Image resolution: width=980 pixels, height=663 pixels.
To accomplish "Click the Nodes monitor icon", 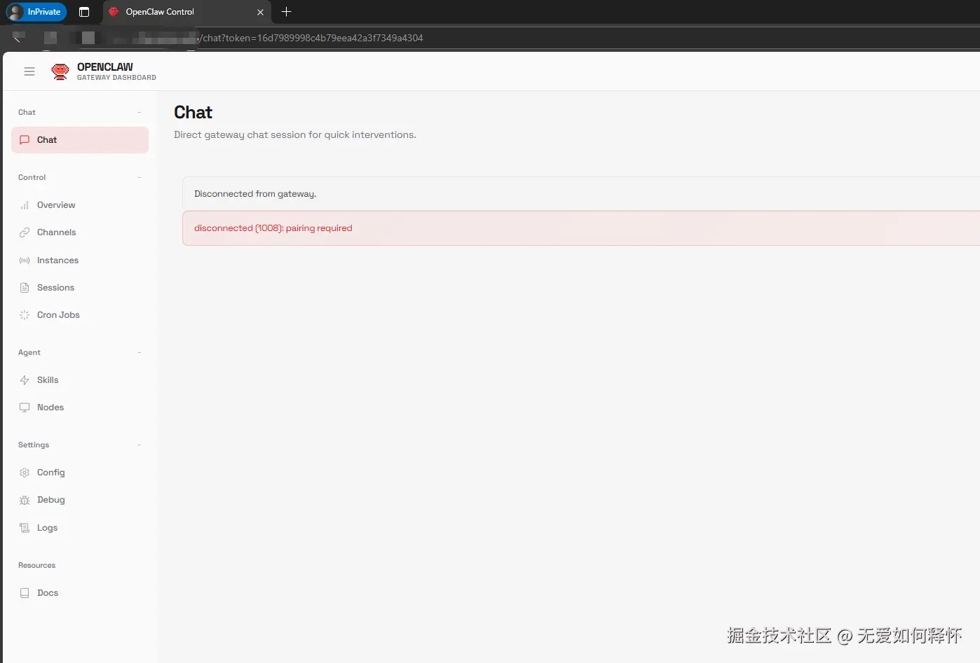I will pos(25,407).
